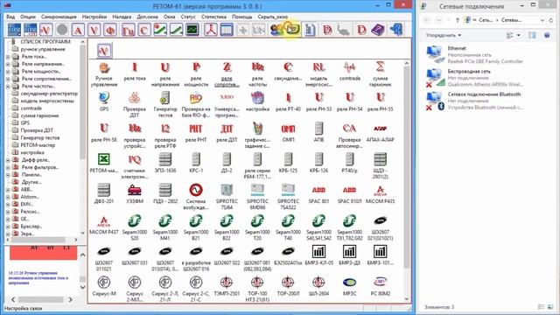Open the реле напряжения icon
The image size is (560, 315).
[x=165, y=74]
